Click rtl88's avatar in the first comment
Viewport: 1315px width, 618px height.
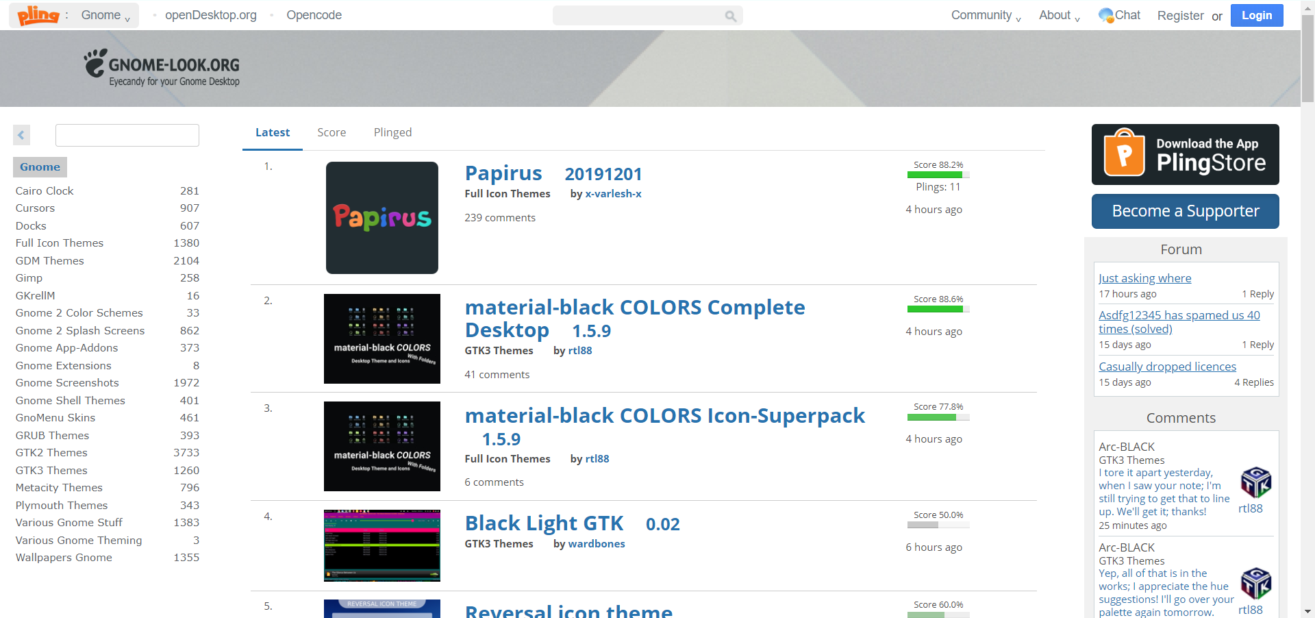point(1255,482)
